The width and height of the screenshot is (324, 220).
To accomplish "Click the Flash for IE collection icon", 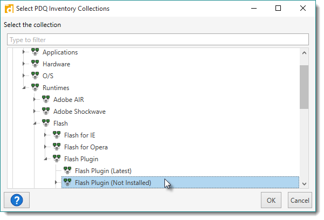I will [x=57, y=135].
